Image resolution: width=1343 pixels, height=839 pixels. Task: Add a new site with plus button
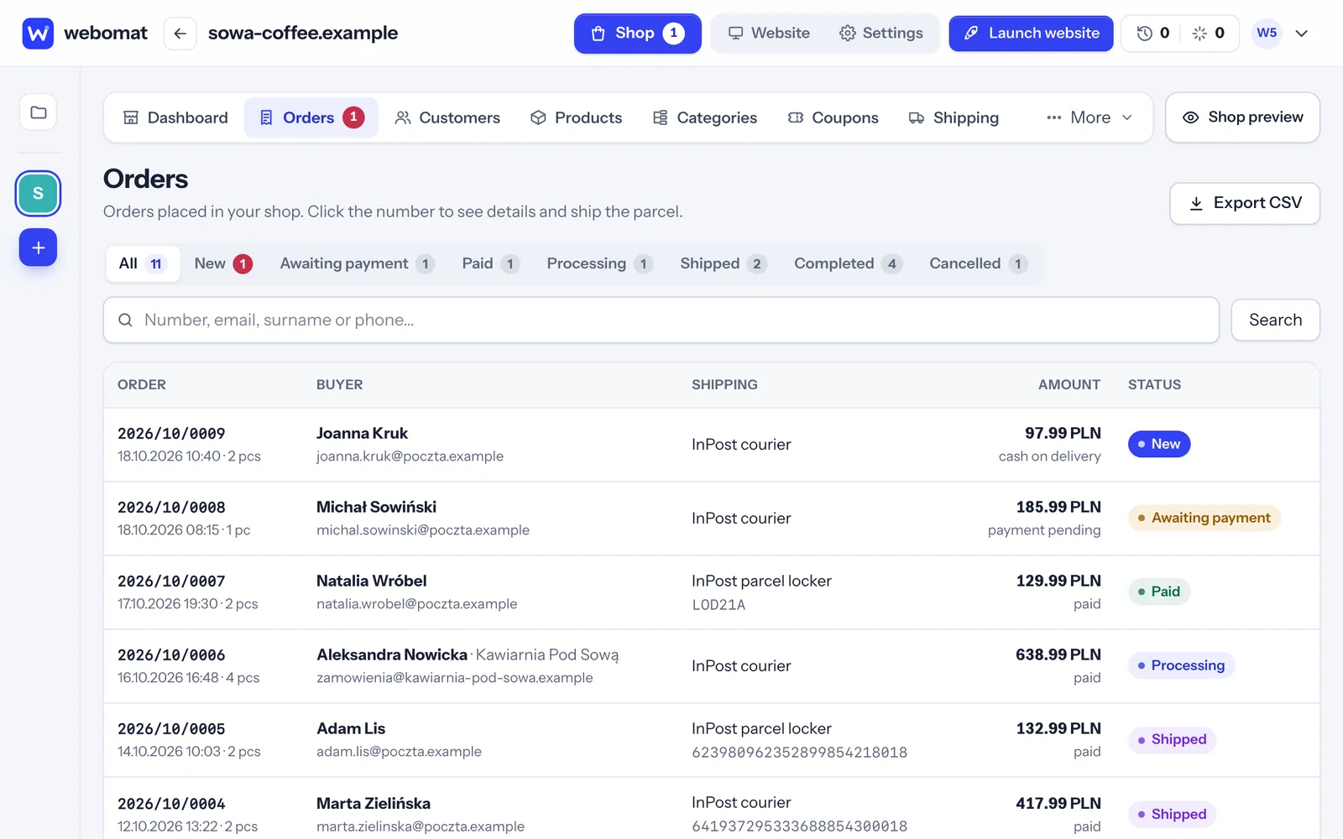(38, 248)
